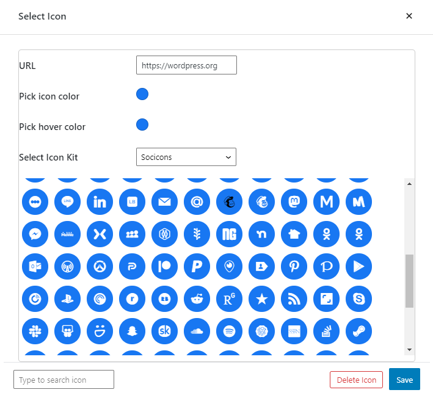
Task: Choose the Spotify icon
Action: [x=229, y=331]
